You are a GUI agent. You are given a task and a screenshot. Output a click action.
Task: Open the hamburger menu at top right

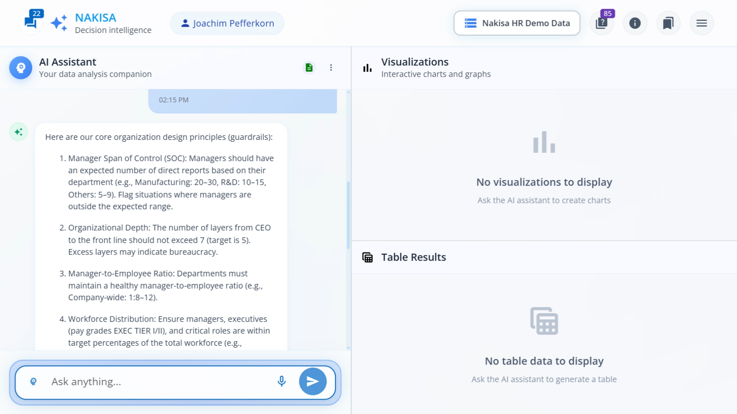point(702,23)
